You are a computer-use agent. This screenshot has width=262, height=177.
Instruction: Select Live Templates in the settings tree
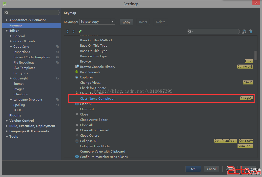click(24, 68)
